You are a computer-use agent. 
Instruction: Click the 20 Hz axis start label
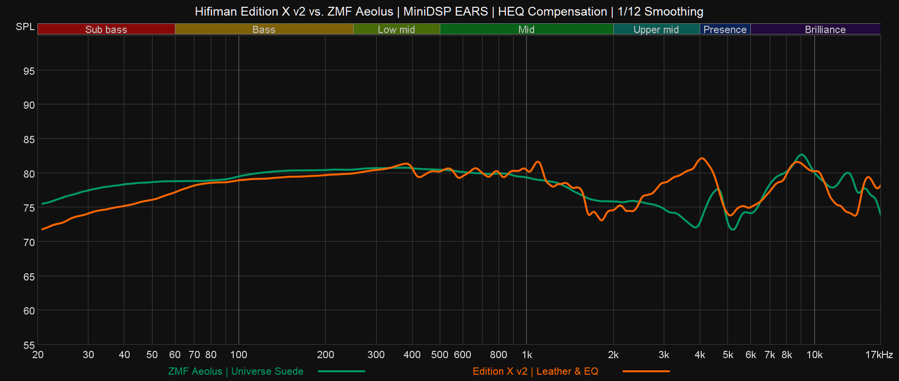coord(38,355)
